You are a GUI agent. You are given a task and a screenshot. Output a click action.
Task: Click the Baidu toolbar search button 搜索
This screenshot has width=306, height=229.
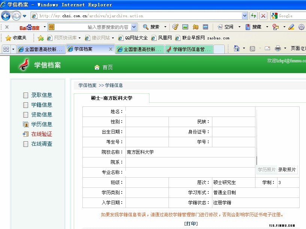click(x=151, y=27)
